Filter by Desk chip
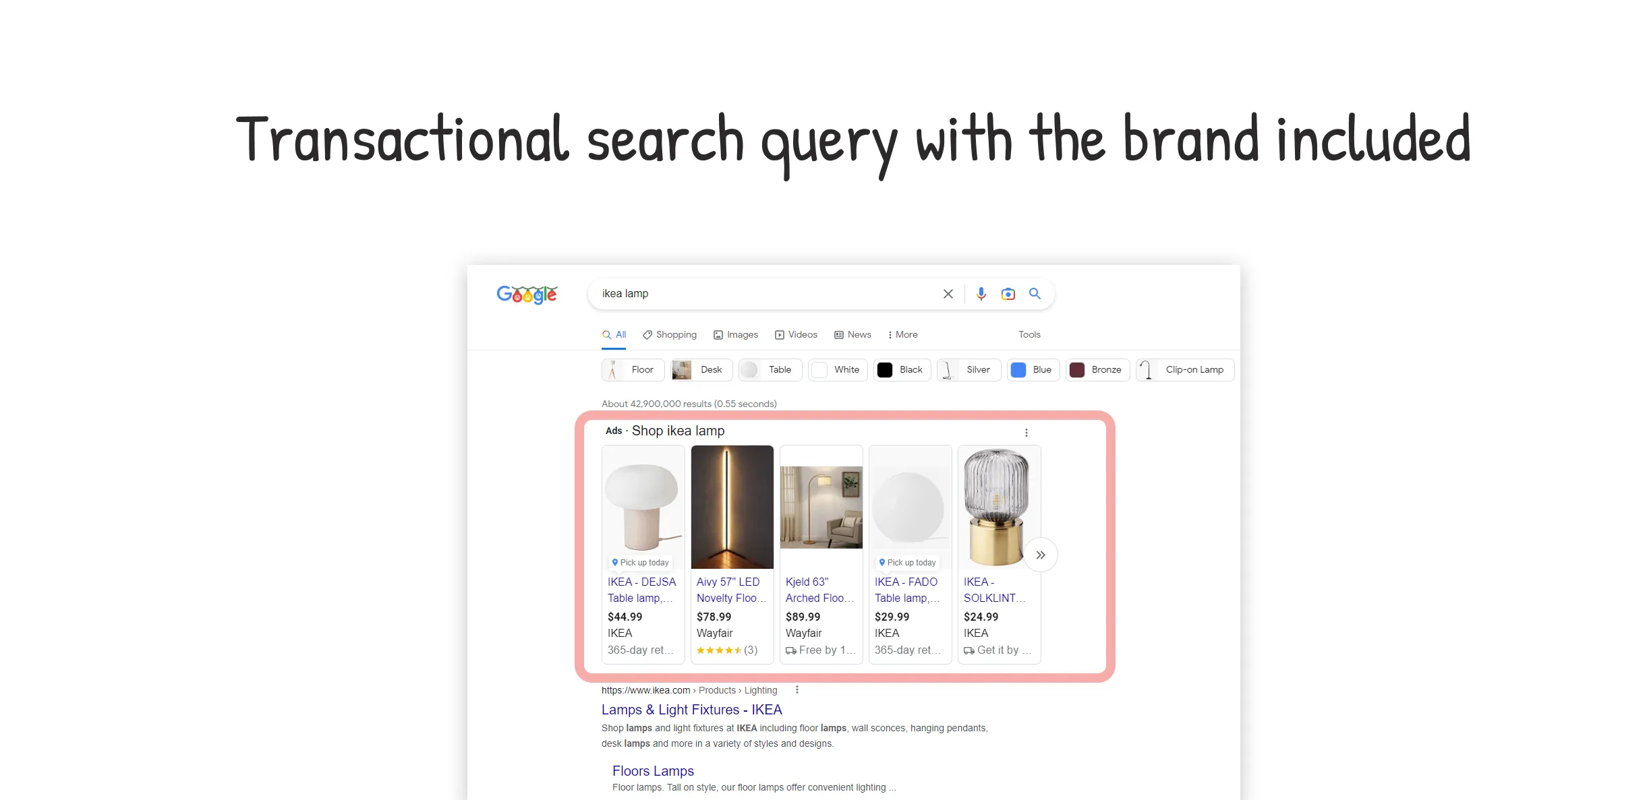 point(701,370)
